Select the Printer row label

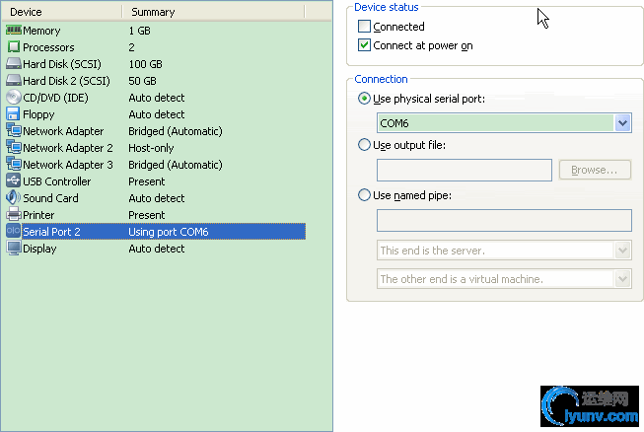38,215
